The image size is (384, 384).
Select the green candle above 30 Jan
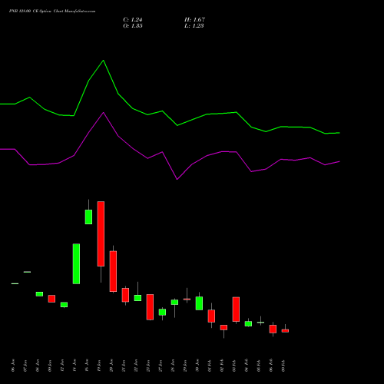pyautogui.click(x=199, y=303)
